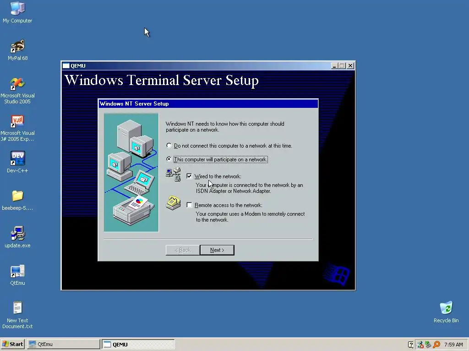Switch to QtEmu taskbar button
This screenshot has width=469, height=351.
(63, 344)
